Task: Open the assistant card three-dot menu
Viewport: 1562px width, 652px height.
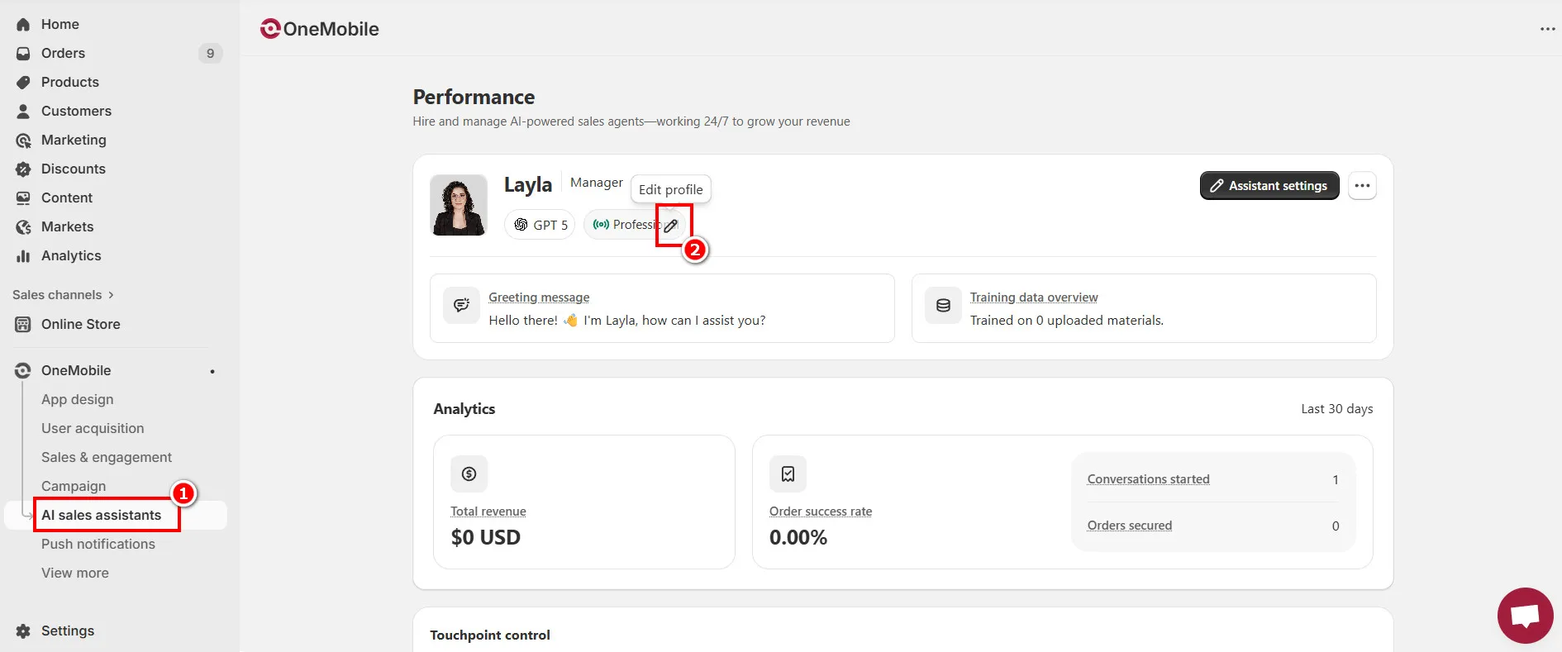Action: click(x=1362, y=186)
